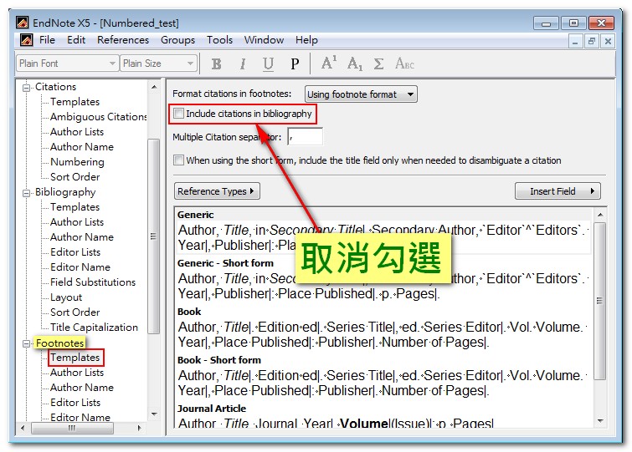
Task: Toggle Italic formatting button
Action: (242, 64)
